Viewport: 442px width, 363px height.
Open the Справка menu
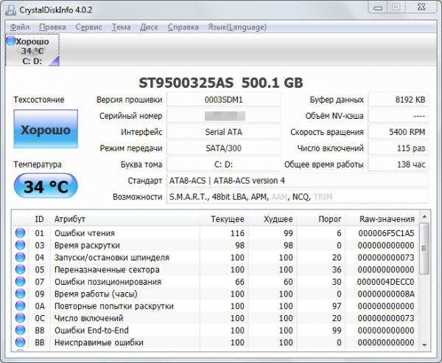point(183,27)
